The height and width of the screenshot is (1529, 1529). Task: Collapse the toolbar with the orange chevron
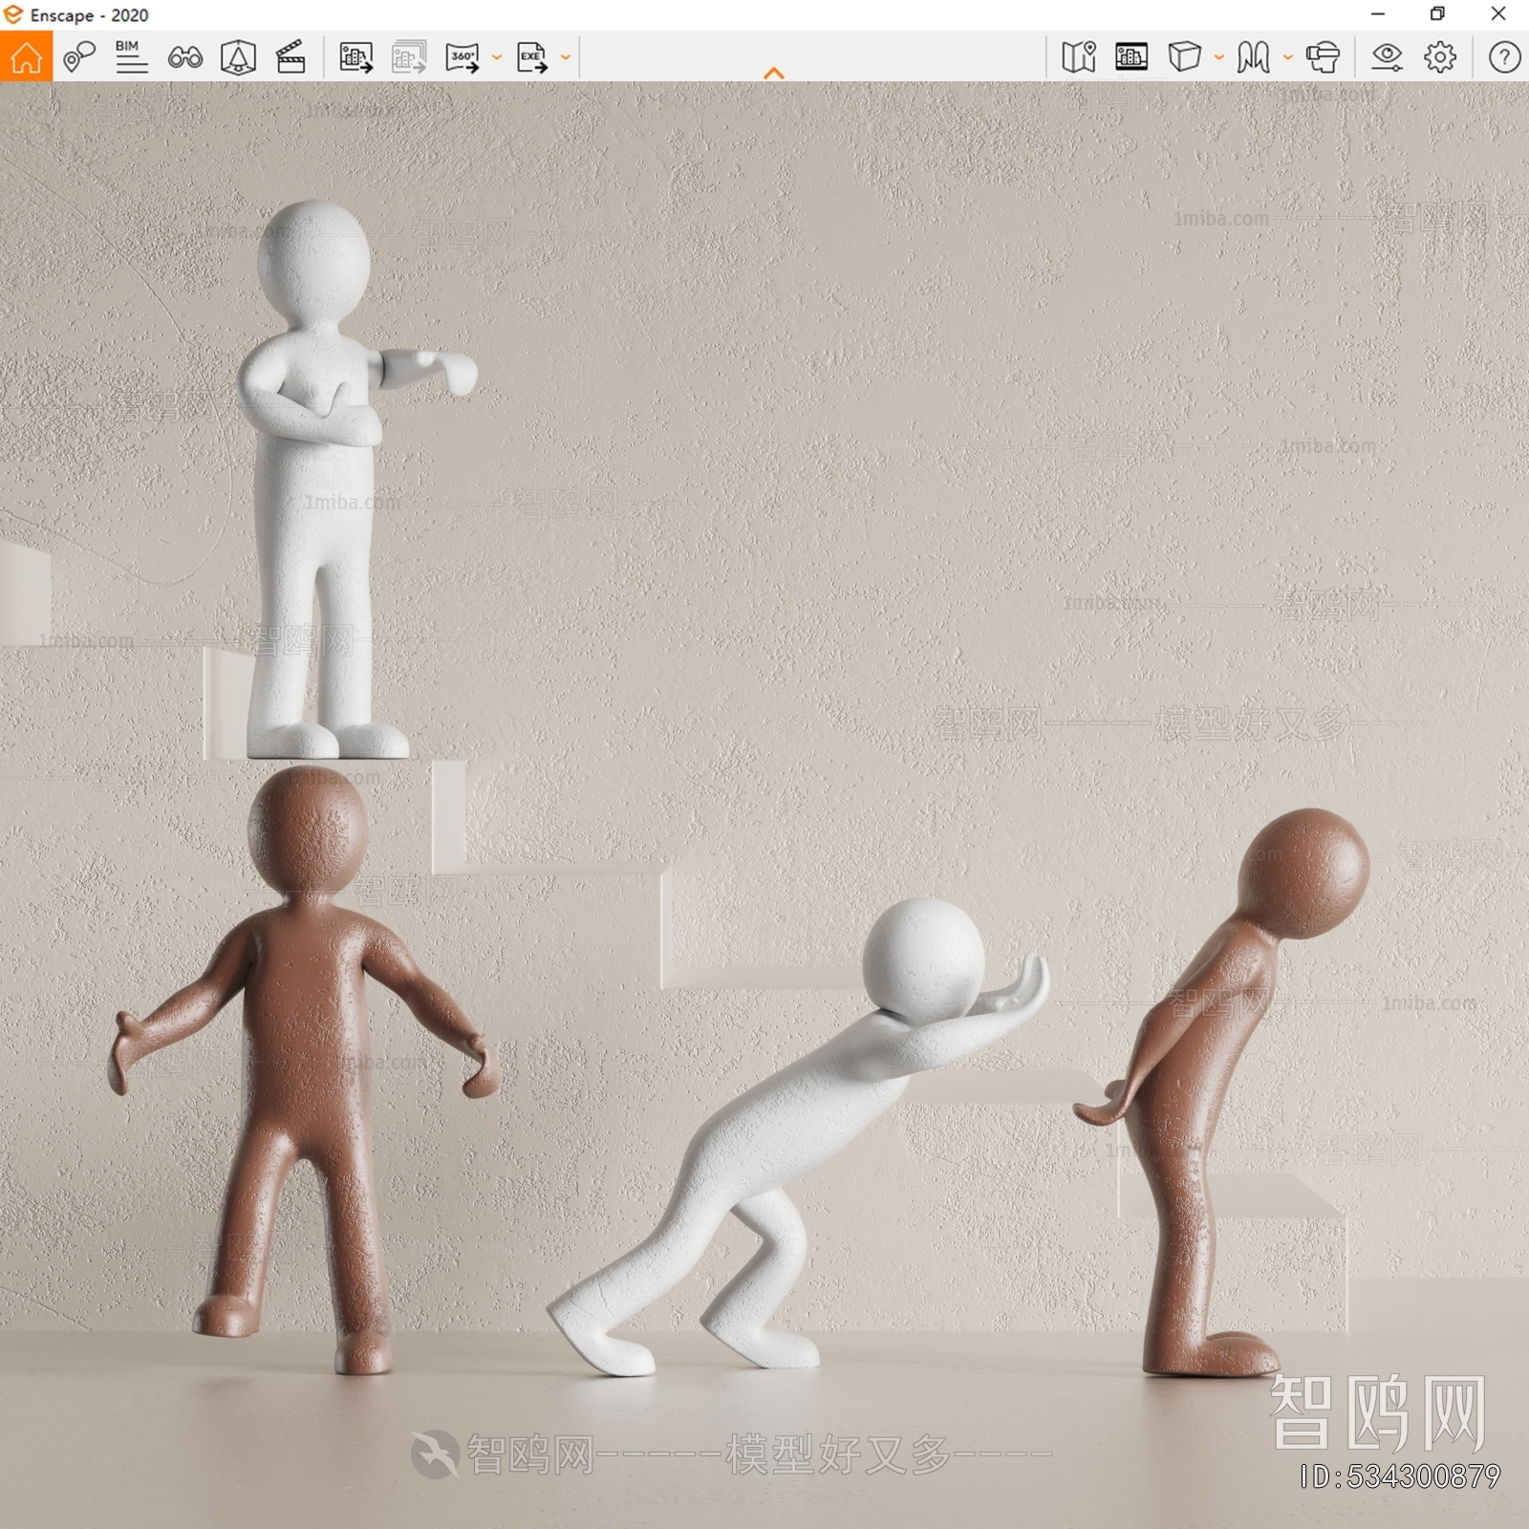click(x=774, y=73)
